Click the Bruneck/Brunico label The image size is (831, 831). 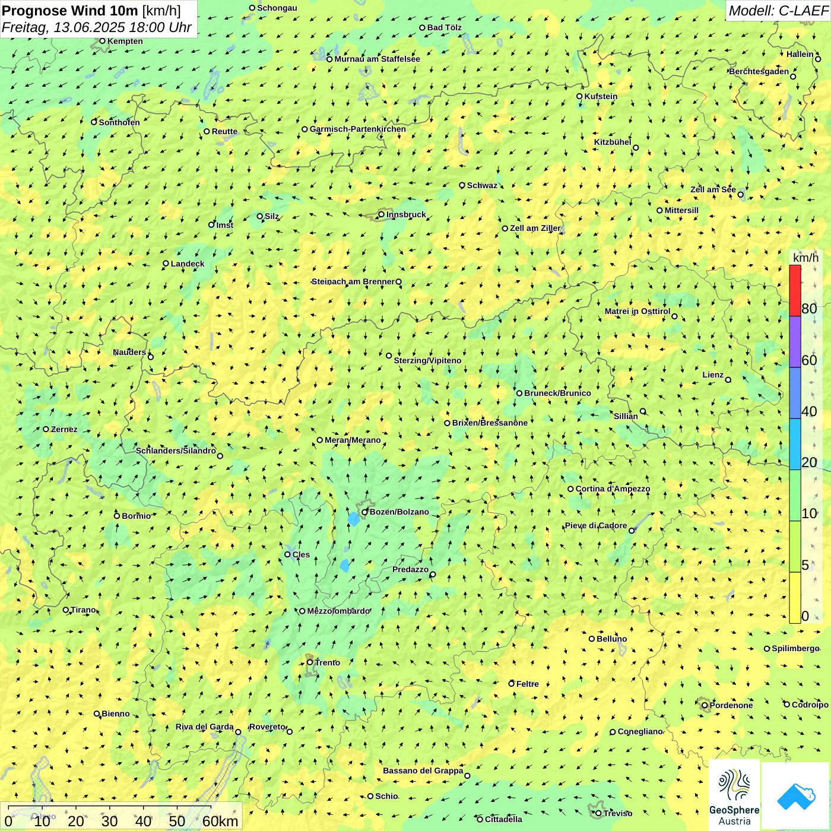tap(557, 393)
